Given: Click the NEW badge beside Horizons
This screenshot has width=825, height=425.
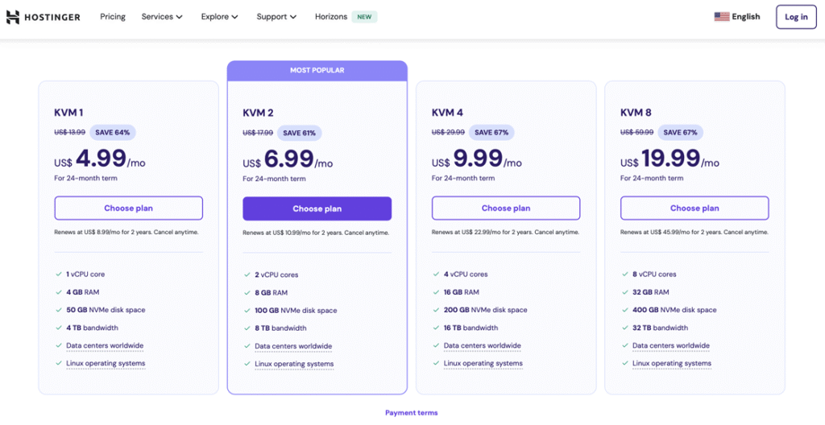Looking at the screenshot, I should point(364,17).
